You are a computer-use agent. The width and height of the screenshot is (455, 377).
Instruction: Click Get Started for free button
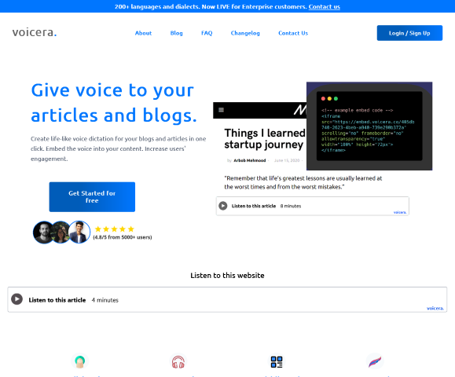click(x=92, y=197)
